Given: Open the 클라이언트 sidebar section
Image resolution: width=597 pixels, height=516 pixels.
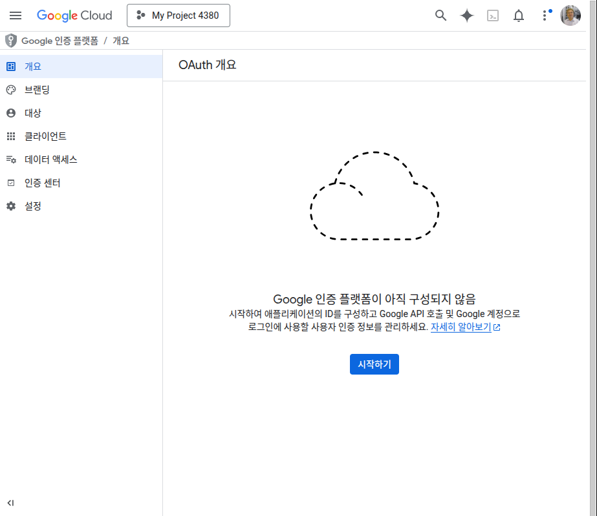Looking at the screenshot, I should (x=45, y=136).
